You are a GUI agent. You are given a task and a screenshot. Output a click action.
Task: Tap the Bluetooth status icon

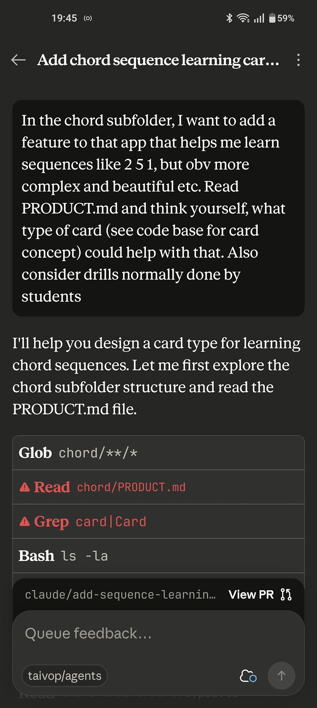(229, 18)
